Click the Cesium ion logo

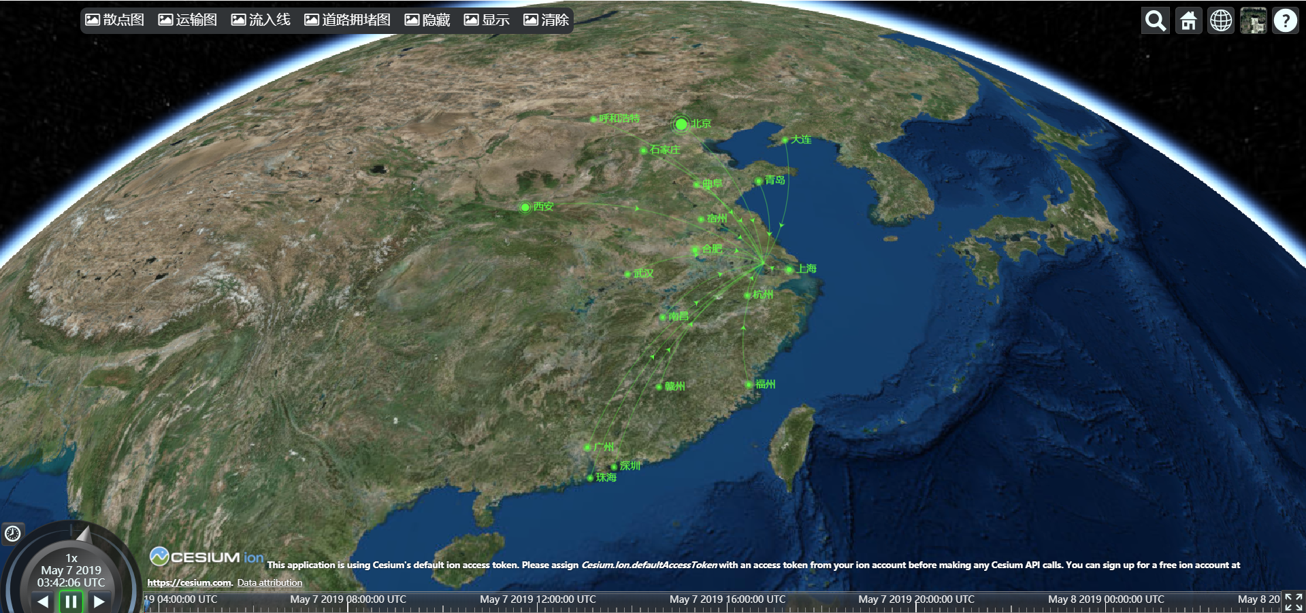[207, 557]
